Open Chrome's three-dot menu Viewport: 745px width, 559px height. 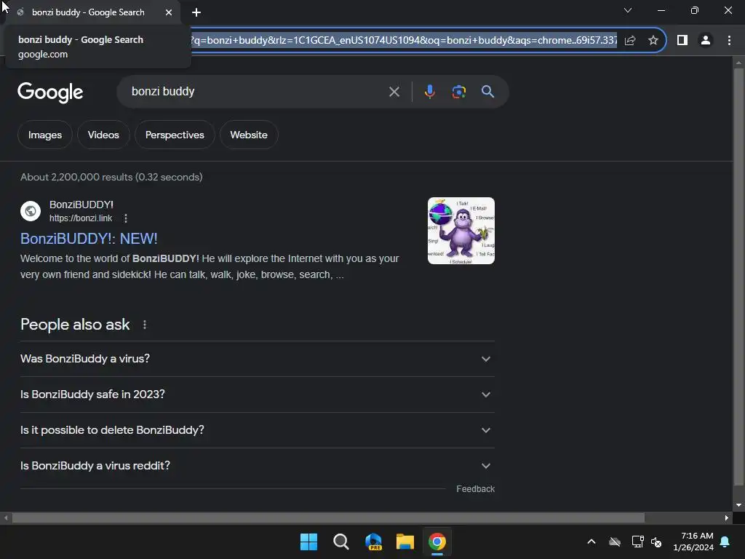(x=729, y=41)
